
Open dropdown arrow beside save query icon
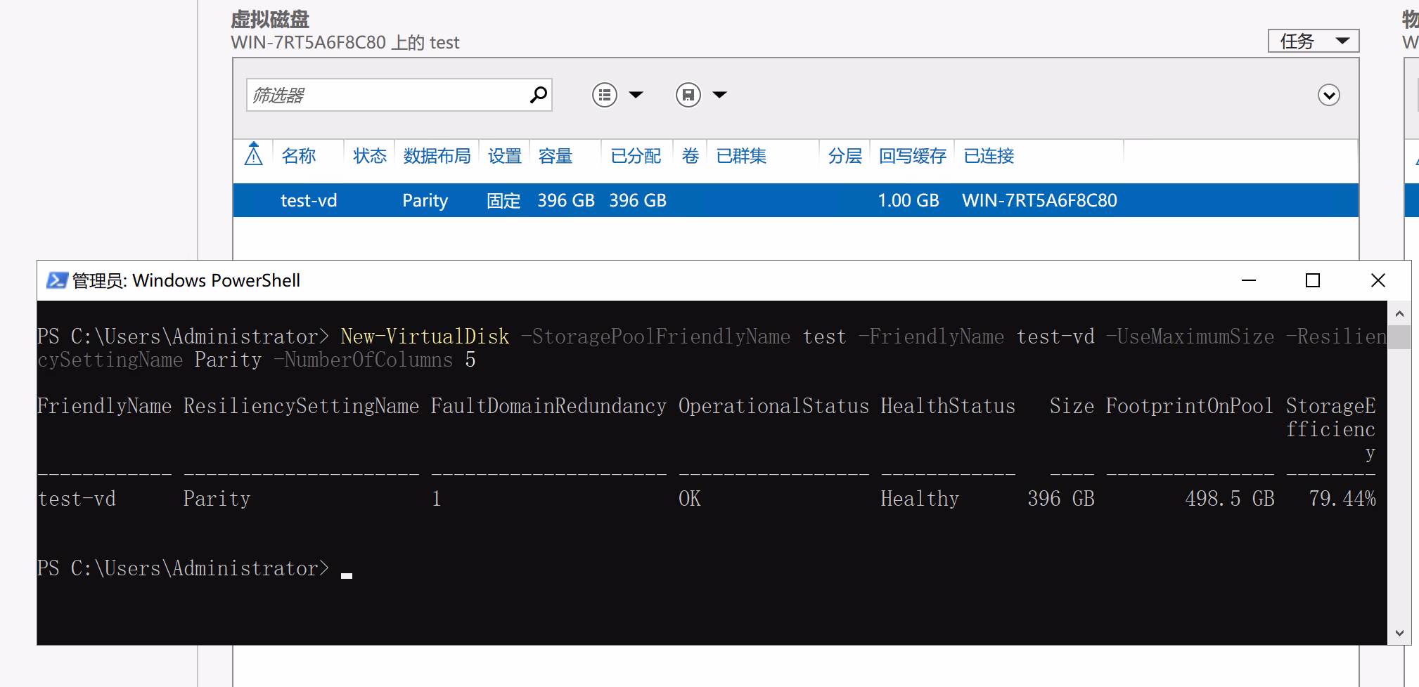point(719,95)
